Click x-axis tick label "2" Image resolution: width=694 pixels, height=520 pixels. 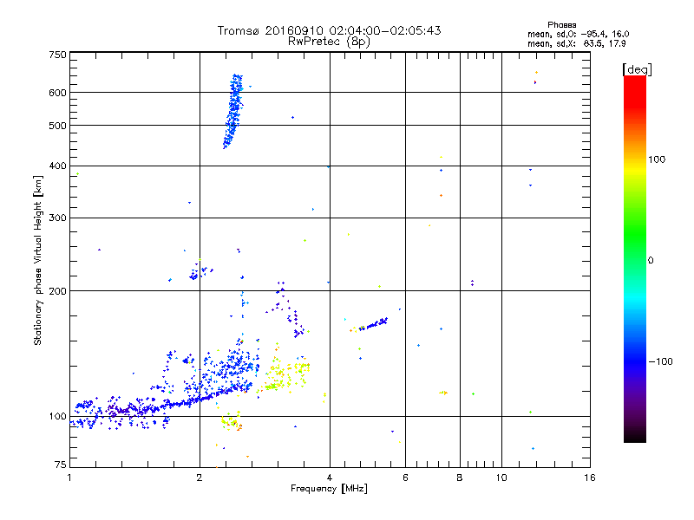(200, 478)
